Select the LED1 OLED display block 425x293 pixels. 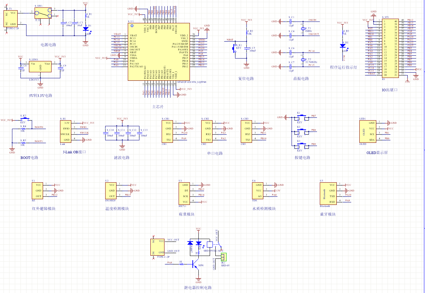(x=368, y=131)
